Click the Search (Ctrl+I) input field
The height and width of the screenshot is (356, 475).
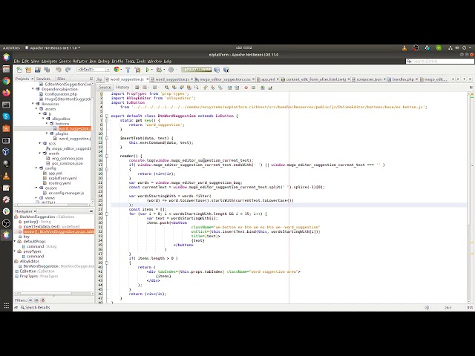[440, 61]
